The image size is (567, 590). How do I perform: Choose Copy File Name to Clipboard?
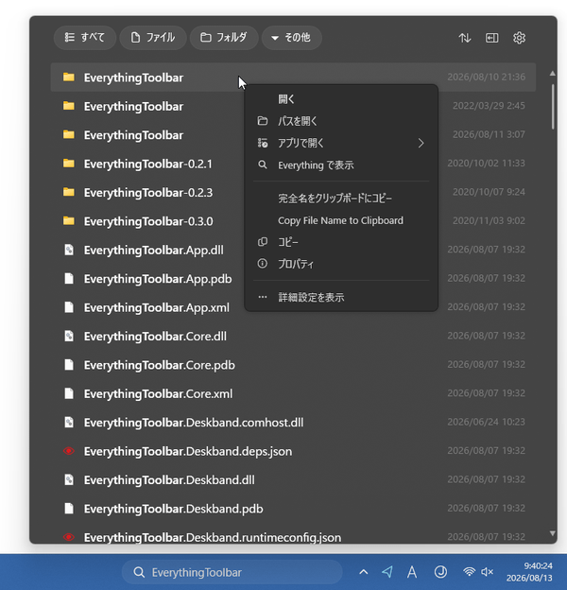[x=341, y=220]
